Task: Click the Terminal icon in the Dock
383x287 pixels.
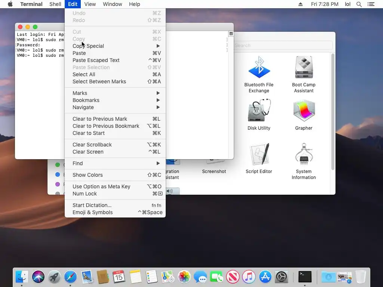Action: click(305, 277)
